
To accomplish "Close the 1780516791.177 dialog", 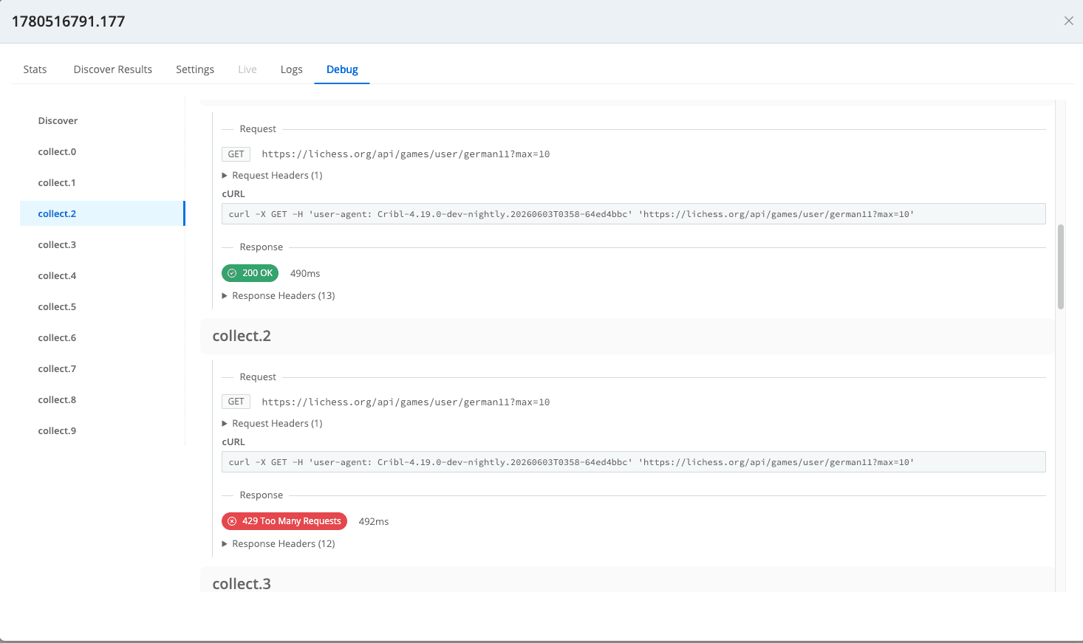I will tap(1068, 21).
